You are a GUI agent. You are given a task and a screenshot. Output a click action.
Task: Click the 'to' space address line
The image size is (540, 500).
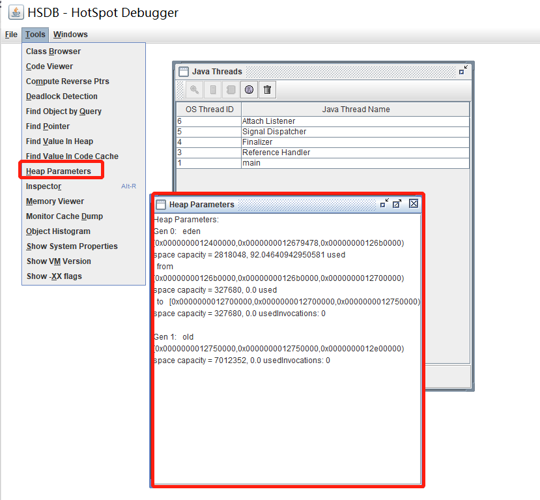point(289,302)
